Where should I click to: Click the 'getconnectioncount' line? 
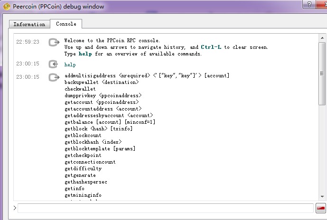click(x=90, y=162)
